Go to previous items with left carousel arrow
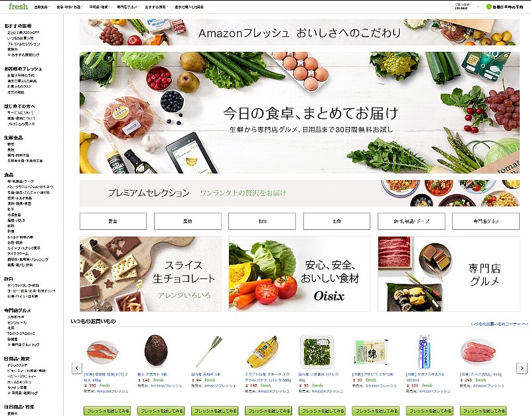The image size is (531, 416). pos(77,368)
